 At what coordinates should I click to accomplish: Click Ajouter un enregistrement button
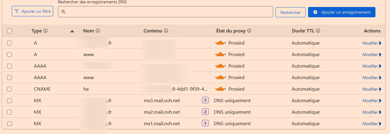342,12
